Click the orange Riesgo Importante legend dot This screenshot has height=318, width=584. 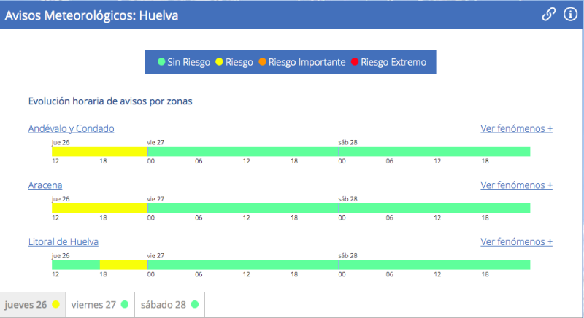(263, 62)
